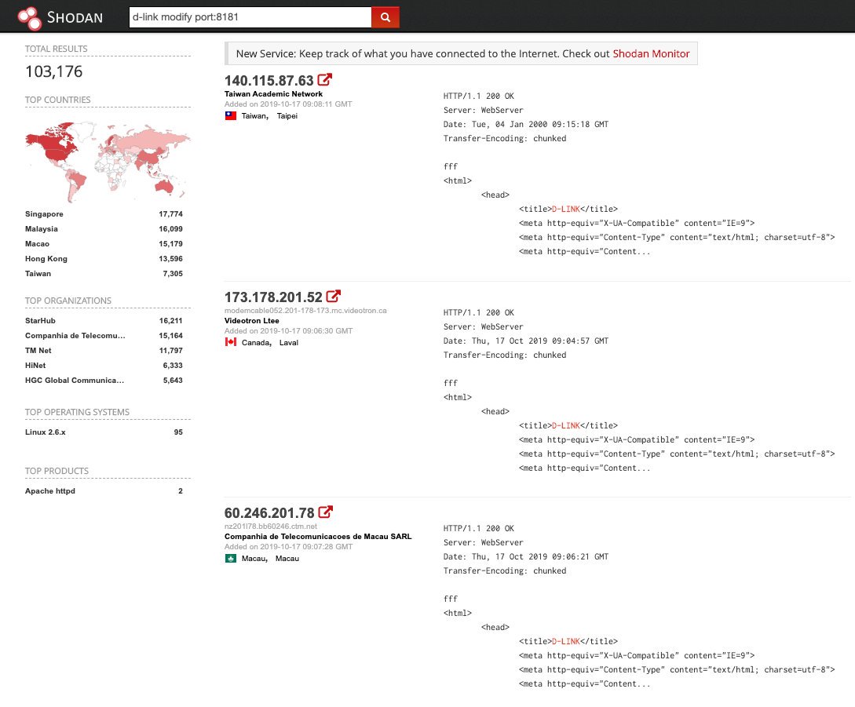Click Videotron Ltee organization name
This screenshot has width=855, height=707.
[x=252, y=320]
